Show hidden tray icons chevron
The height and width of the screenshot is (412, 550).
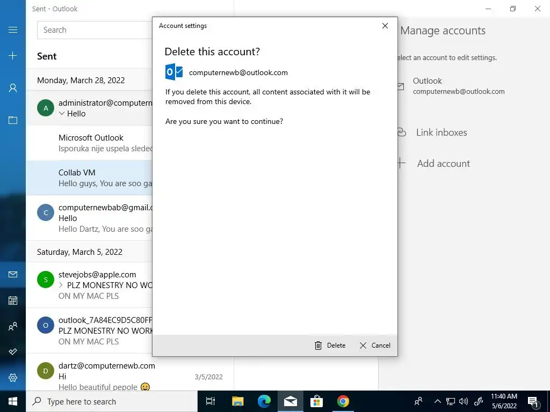tap(437, 401)
